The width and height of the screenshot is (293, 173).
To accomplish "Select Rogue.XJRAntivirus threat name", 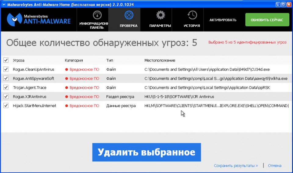I will (x=30, y=97).
